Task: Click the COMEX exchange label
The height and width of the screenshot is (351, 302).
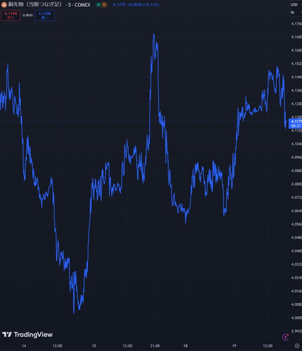Action: coord(82,5)
